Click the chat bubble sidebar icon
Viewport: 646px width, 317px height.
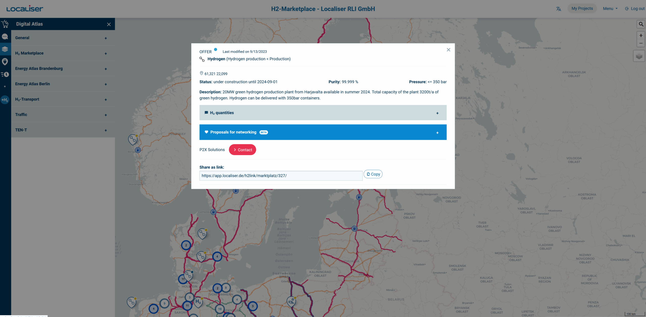coord(5,37)
